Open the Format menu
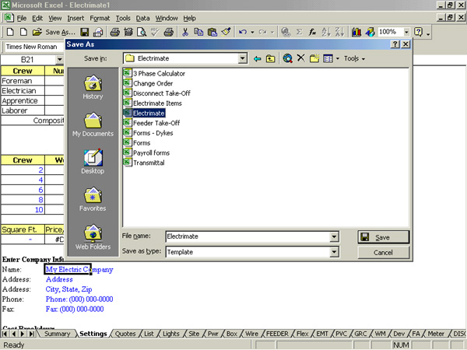 point(100,18)
